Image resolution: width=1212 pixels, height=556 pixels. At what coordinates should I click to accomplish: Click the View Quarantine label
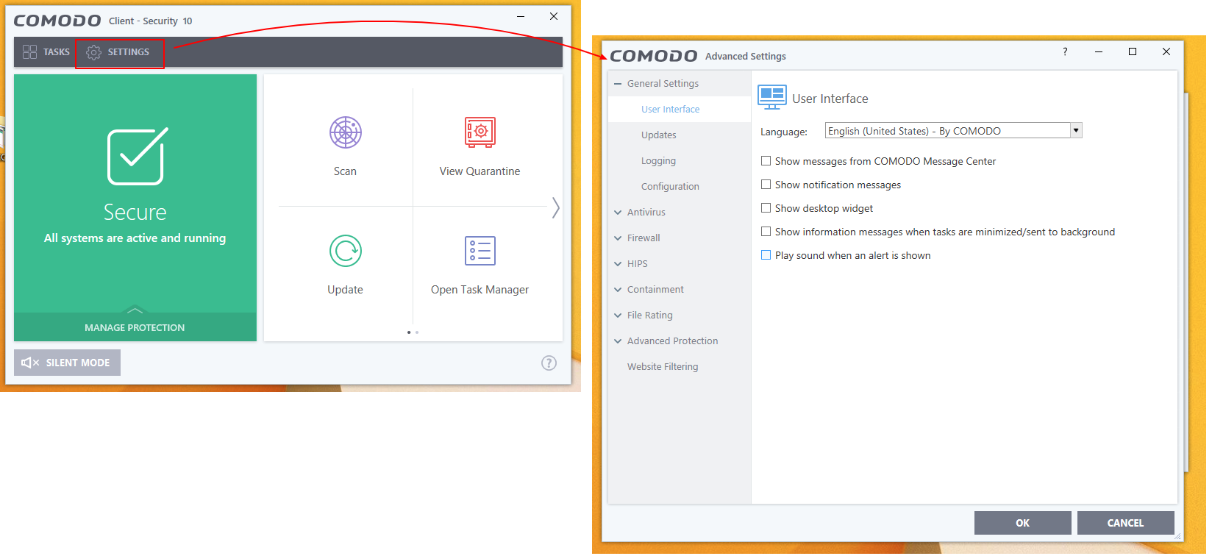(x=480, y=171)
